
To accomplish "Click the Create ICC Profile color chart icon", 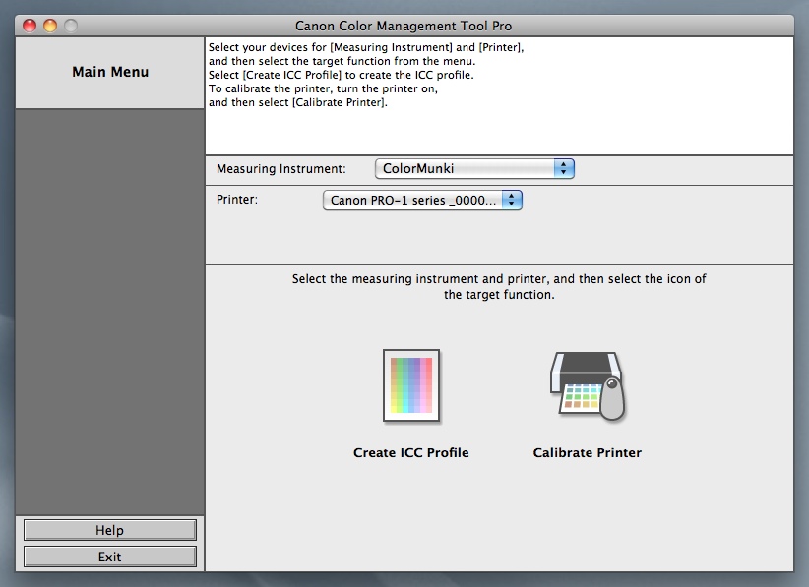I will click(x=410, y=385).
